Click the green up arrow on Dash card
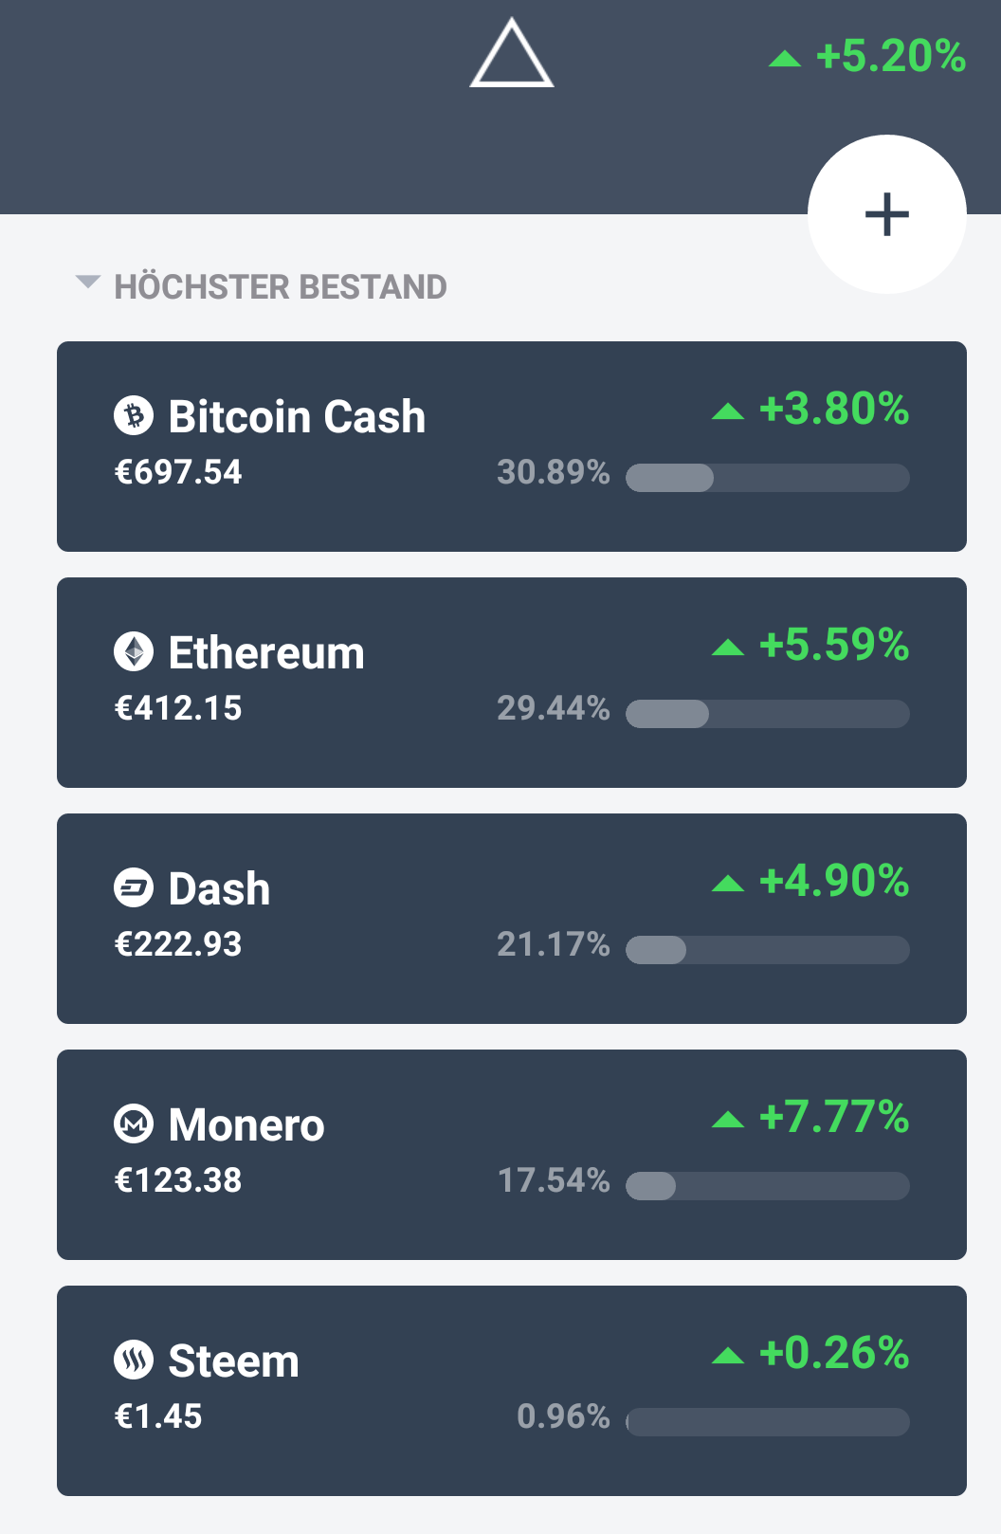The height and width of the screenshot is (1534, 1001). coord(728,884)
